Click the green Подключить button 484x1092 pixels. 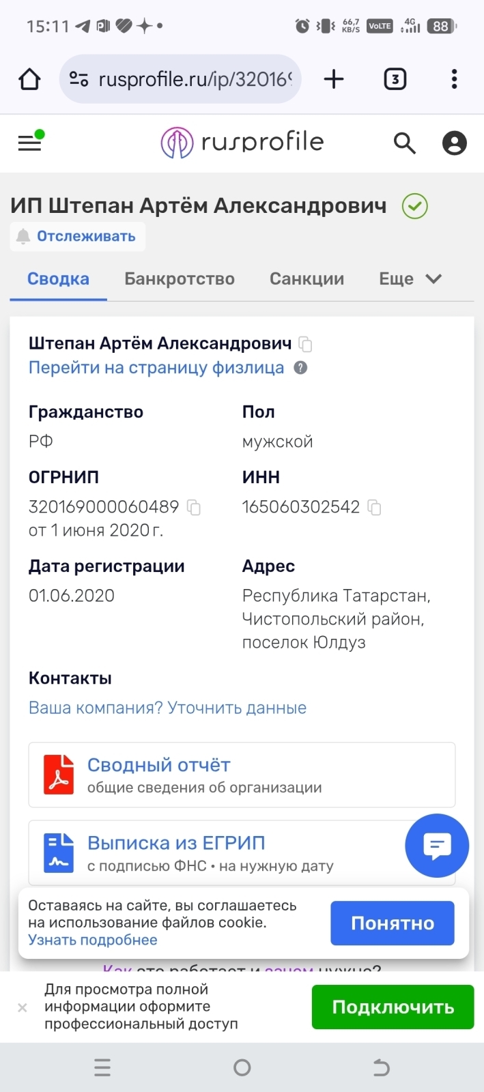392,1006
